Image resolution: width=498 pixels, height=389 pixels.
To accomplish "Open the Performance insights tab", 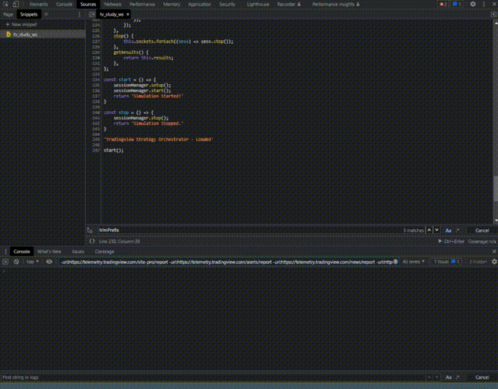I will coord(335,5).
